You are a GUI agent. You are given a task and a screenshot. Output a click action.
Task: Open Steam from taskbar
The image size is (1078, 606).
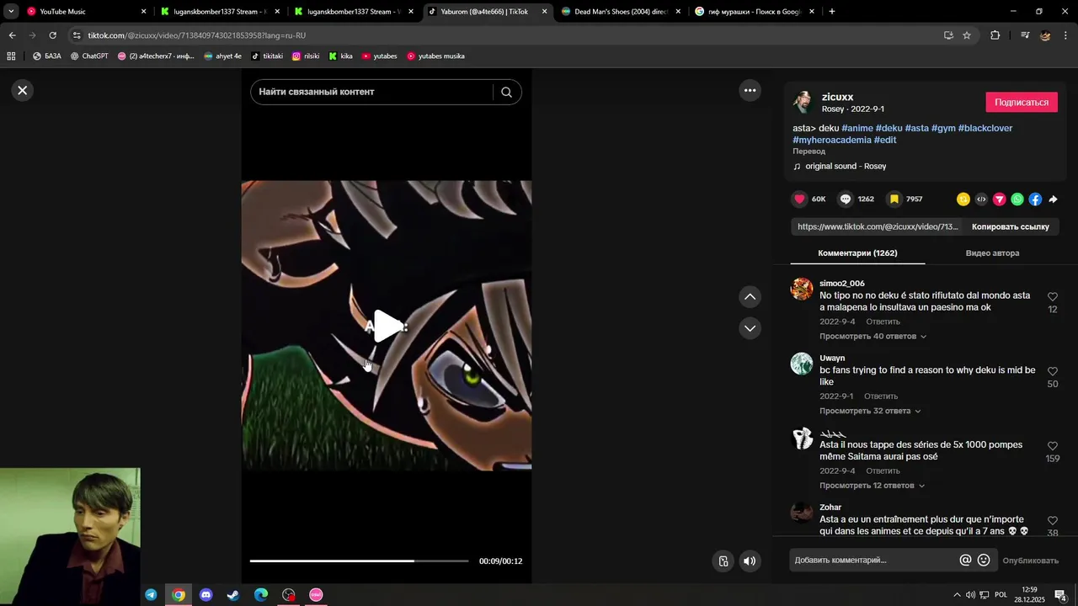(x=233, y=595)
